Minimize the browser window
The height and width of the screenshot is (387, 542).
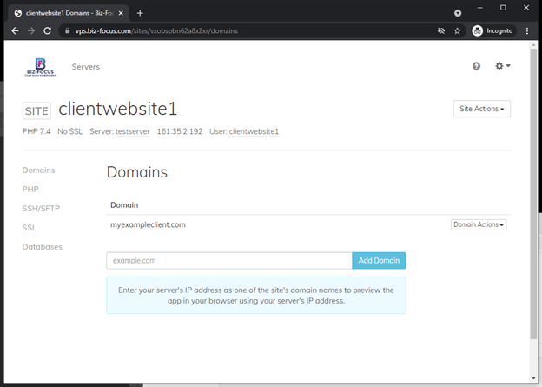tap(479, 8)
